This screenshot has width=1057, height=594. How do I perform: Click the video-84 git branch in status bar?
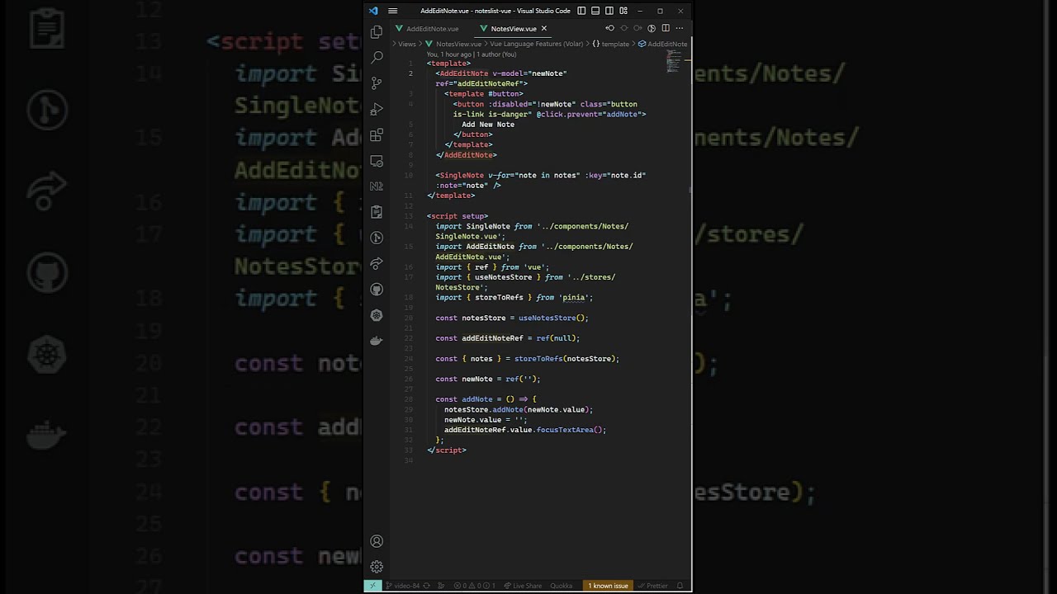pos(403,586)
